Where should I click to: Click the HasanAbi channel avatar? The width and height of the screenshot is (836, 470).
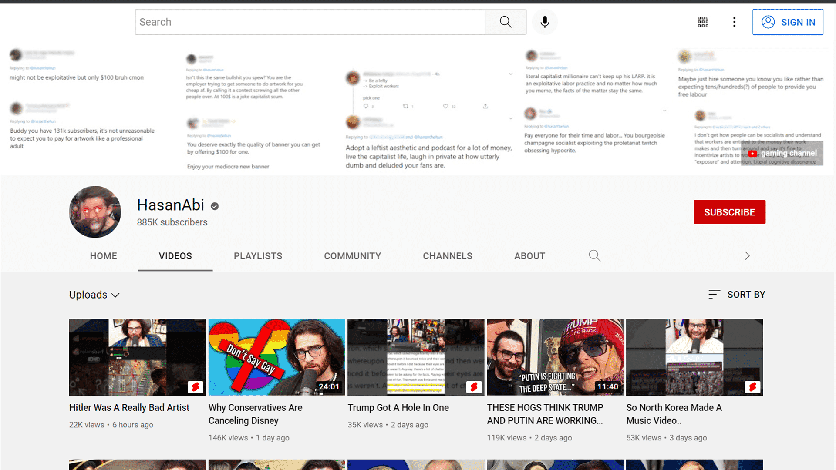(95, 212)
